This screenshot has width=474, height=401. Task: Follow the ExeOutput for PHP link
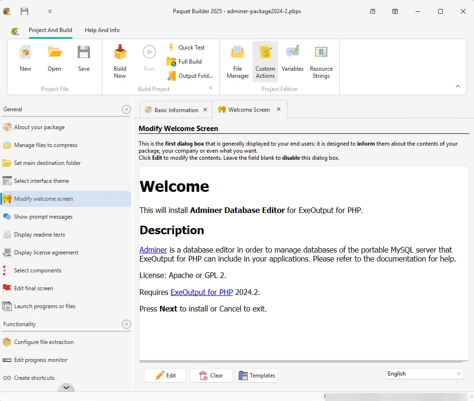click(202, 292)
